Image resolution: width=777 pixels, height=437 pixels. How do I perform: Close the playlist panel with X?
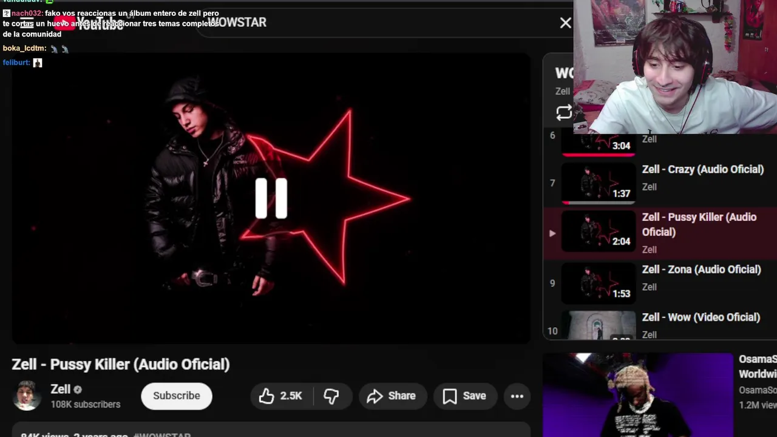click(x=565, y=23)
